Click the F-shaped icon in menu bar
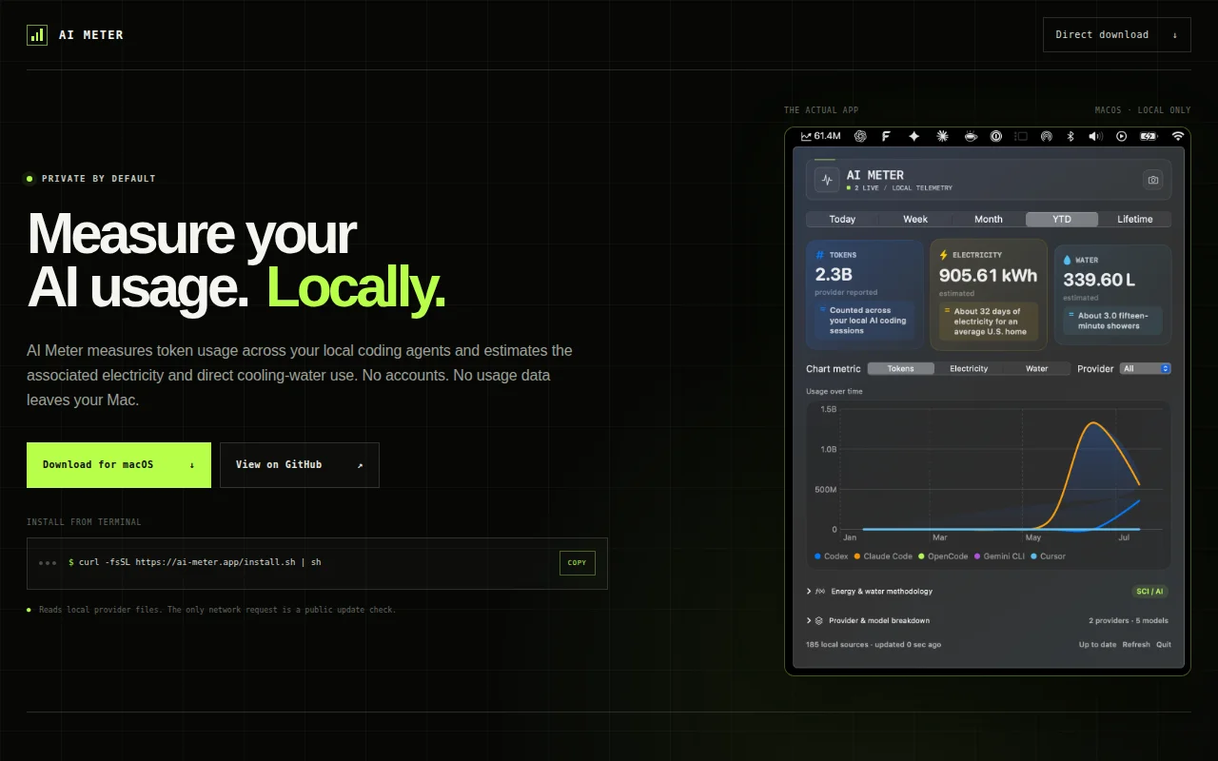Image resolution: width=1218 pixels, height=761 pixels. [886, 136]
